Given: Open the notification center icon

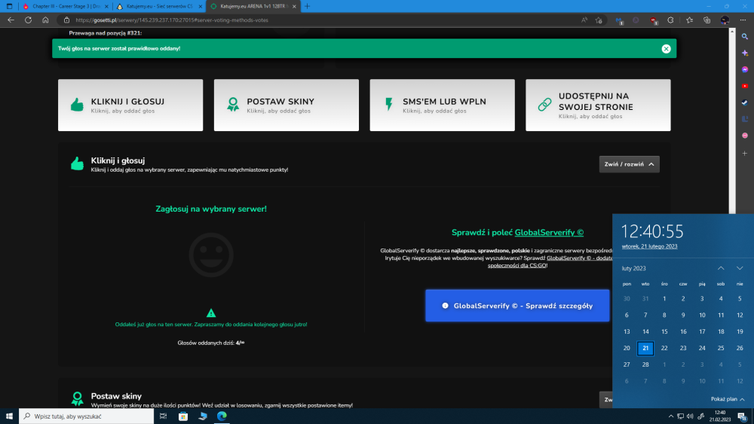Looking at the screenshot, I should point(742,416).
